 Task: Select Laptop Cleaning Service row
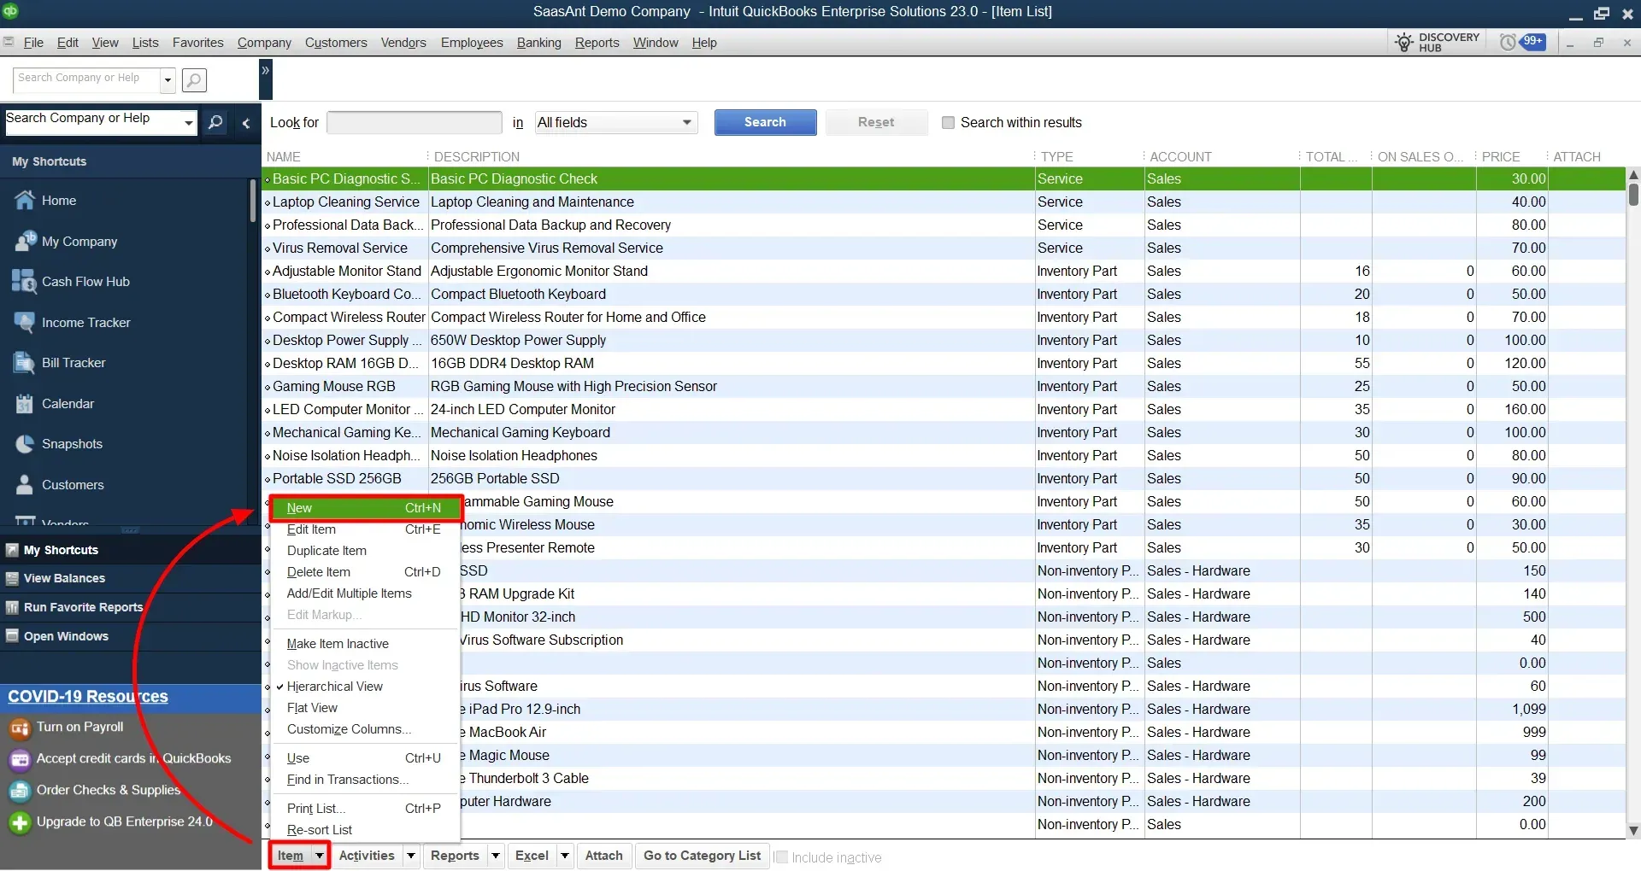click(x=944, y=202)
